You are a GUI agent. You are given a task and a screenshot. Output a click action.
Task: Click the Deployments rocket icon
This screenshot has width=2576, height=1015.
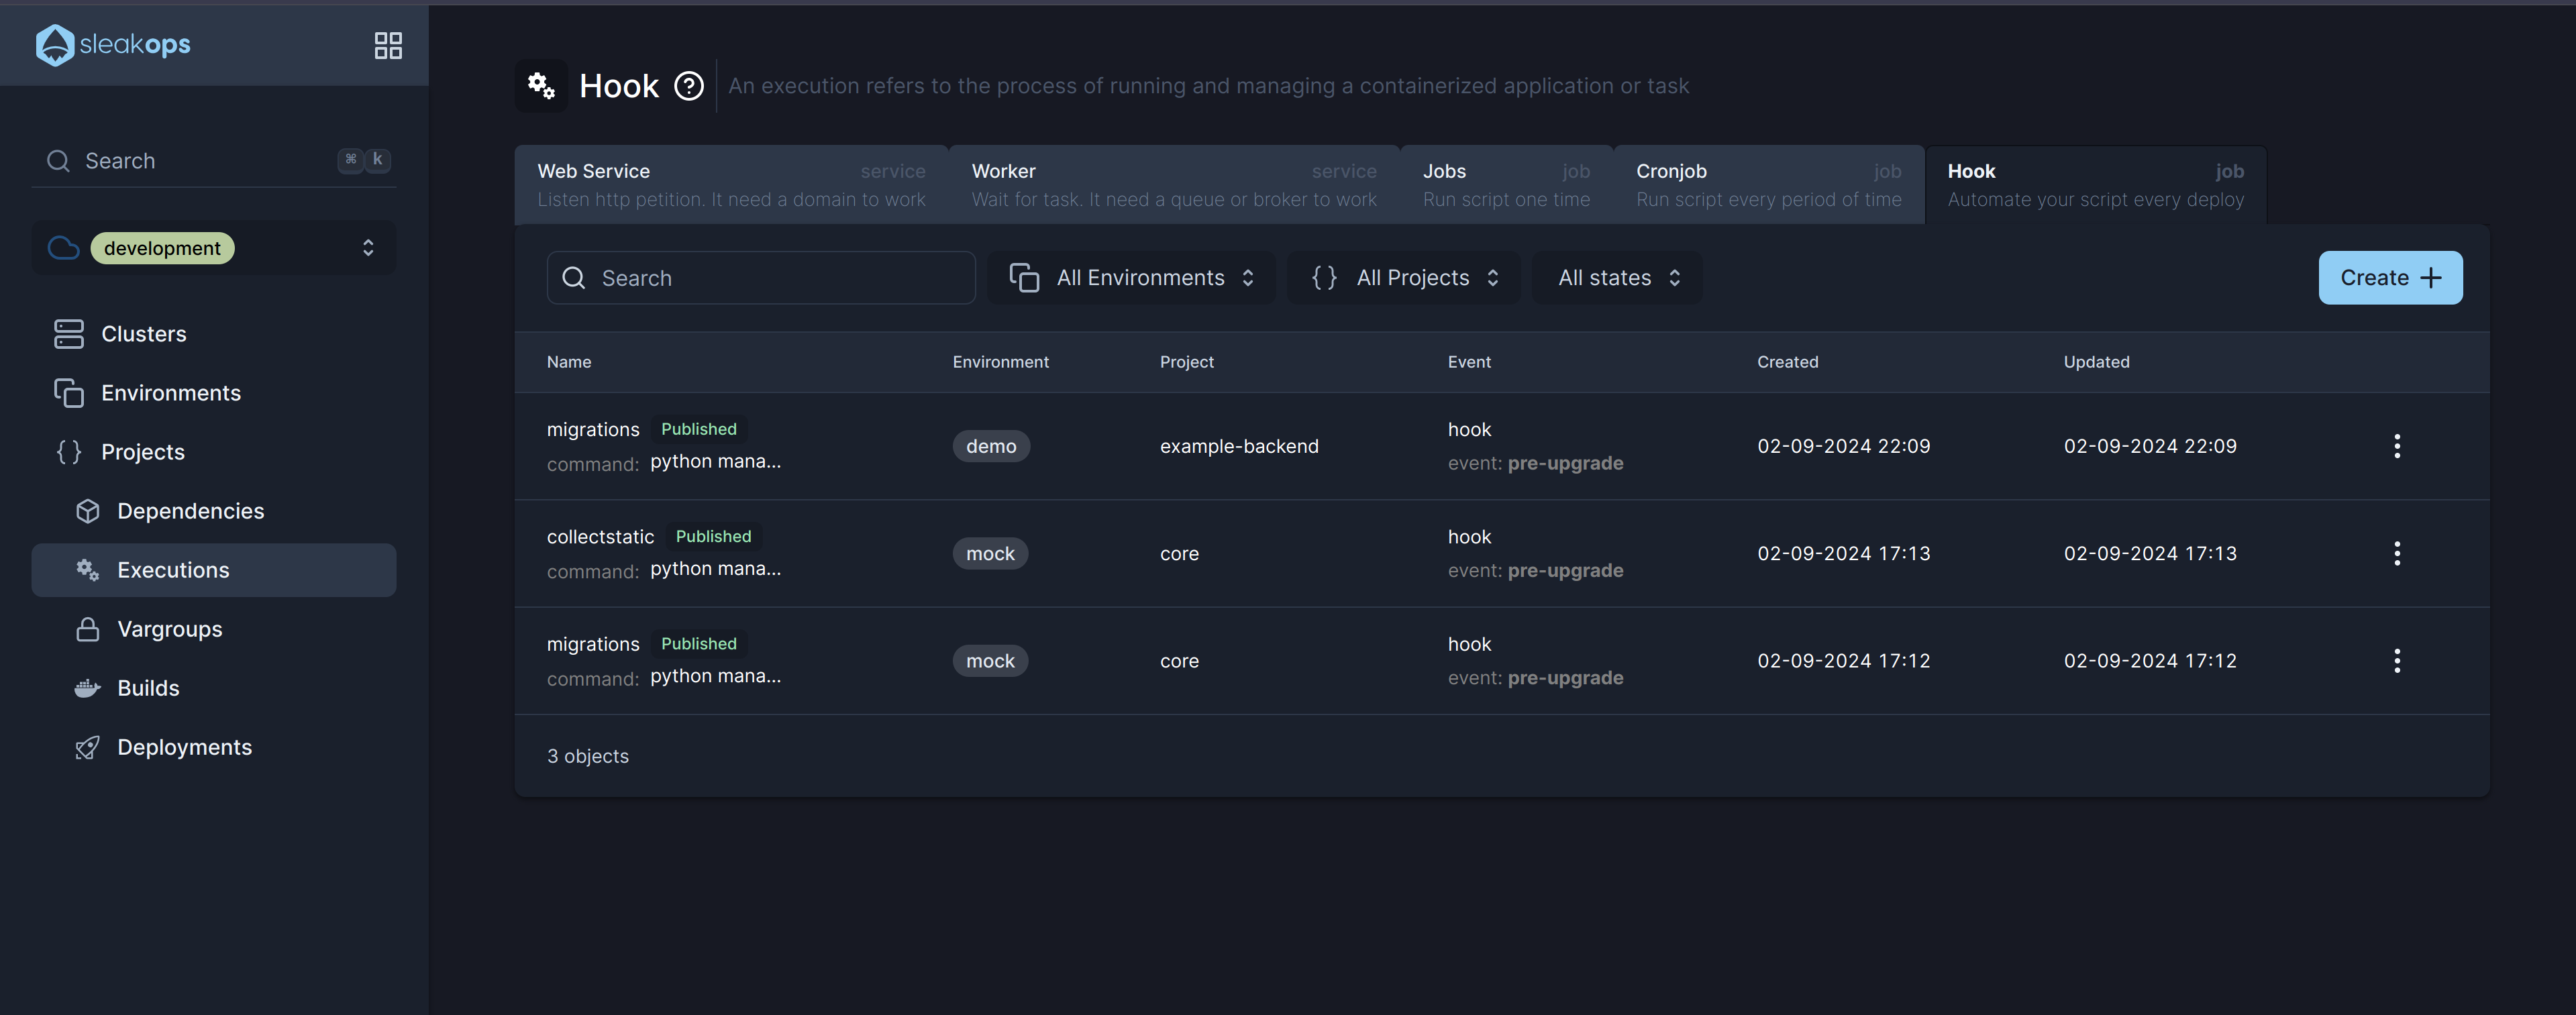click(x=88, y=747)
